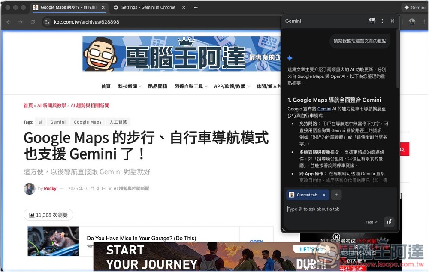
Task: Click the submit icon beside the Fast selector
Action: point(389,222)
